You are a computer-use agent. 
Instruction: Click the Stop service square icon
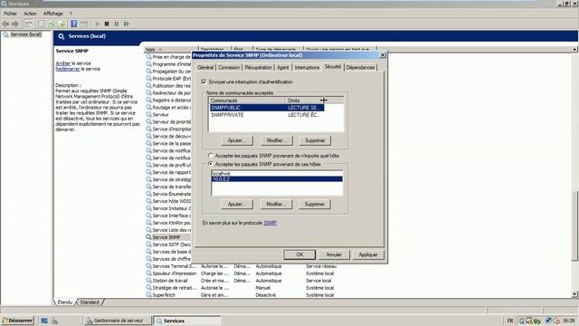107,24
